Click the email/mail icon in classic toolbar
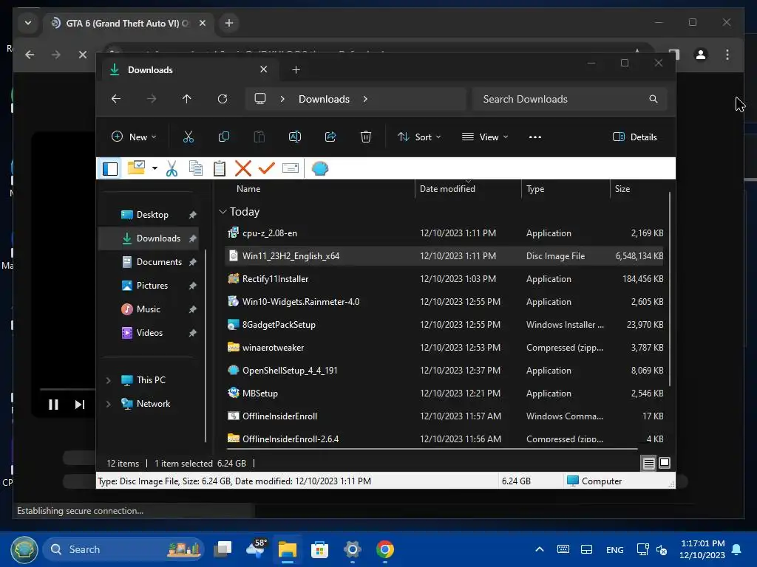 pyautogui.click(x=290, y=168)
